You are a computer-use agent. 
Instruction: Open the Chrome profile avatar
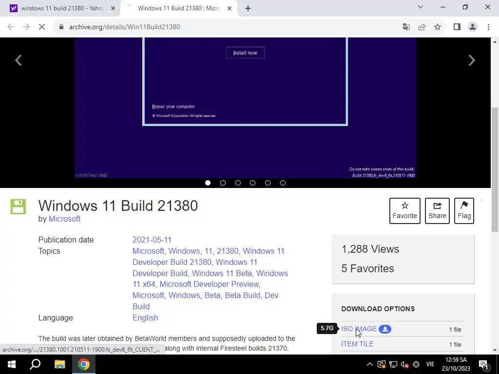tap(473, 27)
